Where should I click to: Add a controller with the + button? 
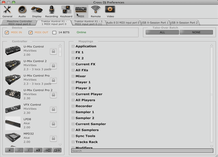pyautogui.click(x=10, y=150)
